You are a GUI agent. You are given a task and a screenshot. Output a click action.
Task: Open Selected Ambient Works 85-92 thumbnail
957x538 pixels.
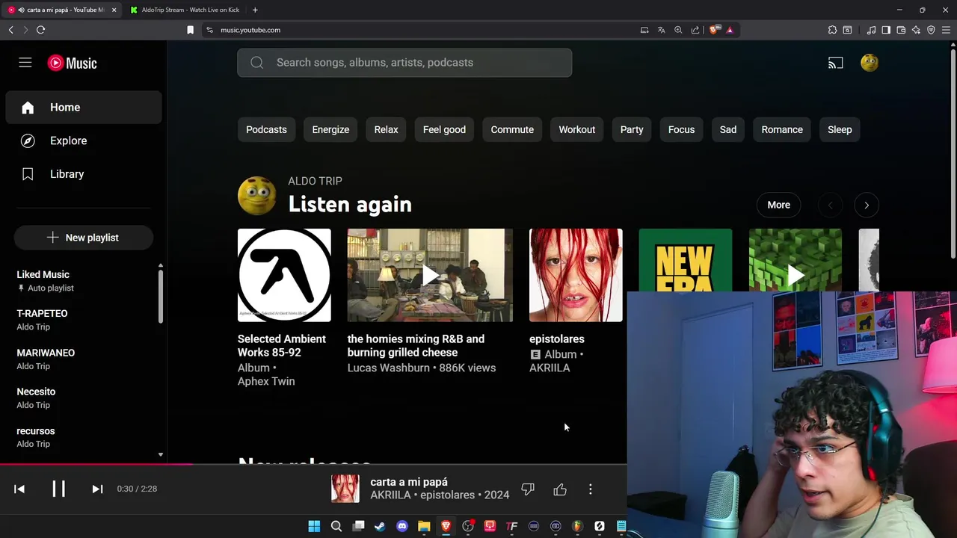click(x=284, y=275)
